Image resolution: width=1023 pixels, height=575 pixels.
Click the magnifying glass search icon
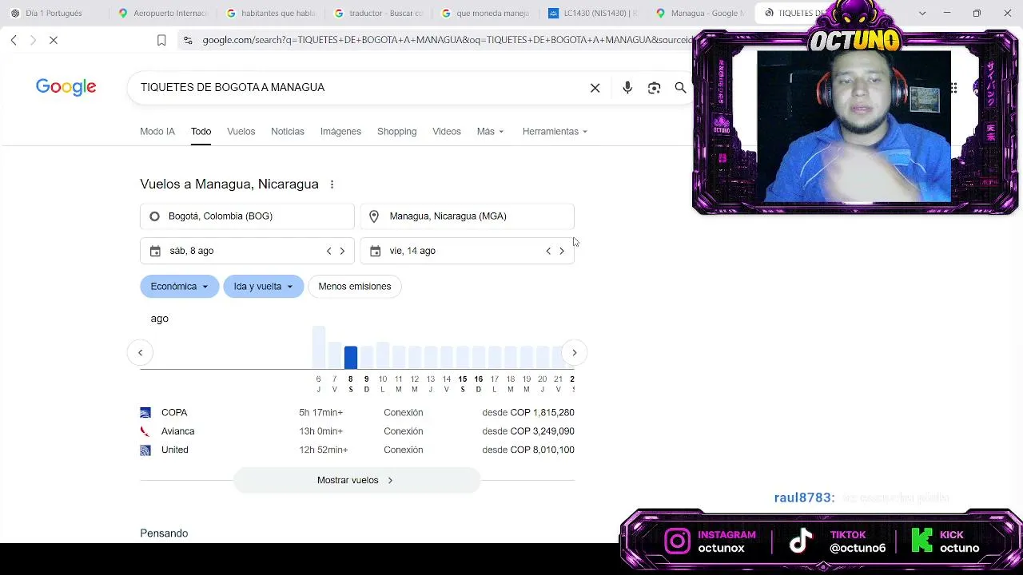pyautogui.click(x=680, y=88)
